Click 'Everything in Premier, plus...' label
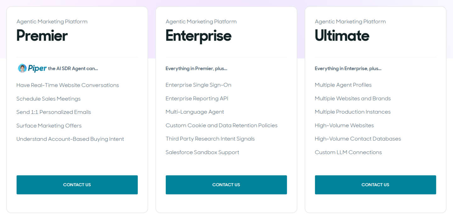453x218 pixels. click(196, 68)
